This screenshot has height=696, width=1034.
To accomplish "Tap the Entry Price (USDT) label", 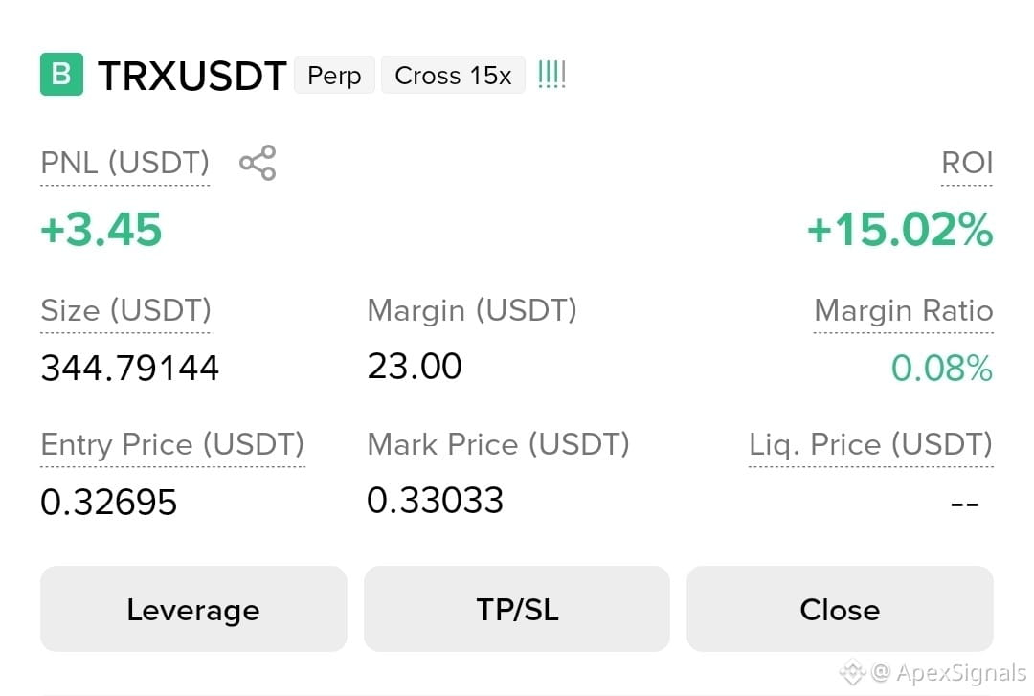I will pos(172,444).
